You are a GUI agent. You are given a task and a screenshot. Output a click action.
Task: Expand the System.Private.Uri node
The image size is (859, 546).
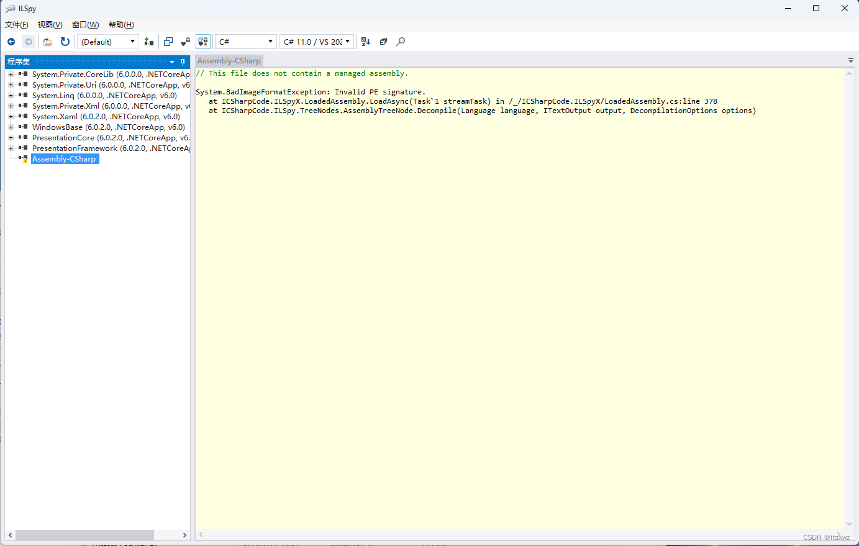pos(11,85)
